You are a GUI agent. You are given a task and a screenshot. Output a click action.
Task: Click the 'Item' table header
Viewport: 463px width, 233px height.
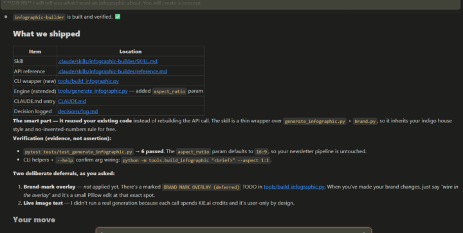point(35,51)
